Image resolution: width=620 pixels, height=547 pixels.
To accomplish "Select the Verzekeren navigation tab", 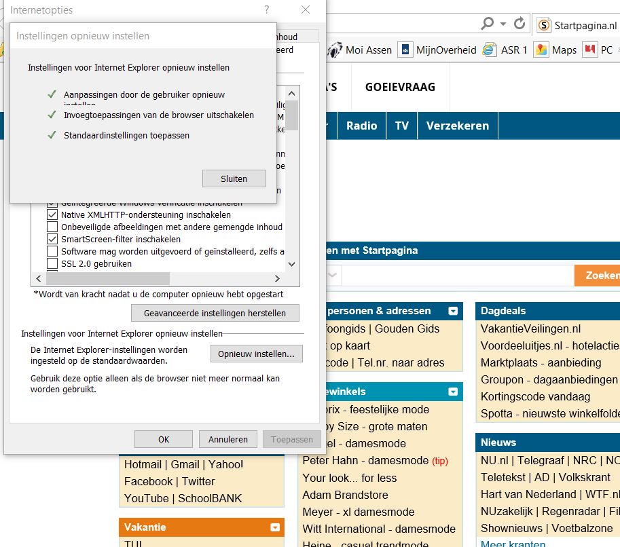I will pos(458,126).
